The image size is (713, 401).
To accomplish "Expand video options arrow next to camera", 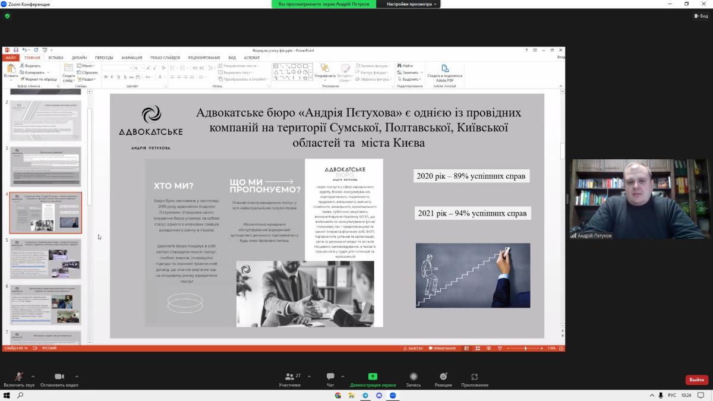I will (x=77, y=377).
